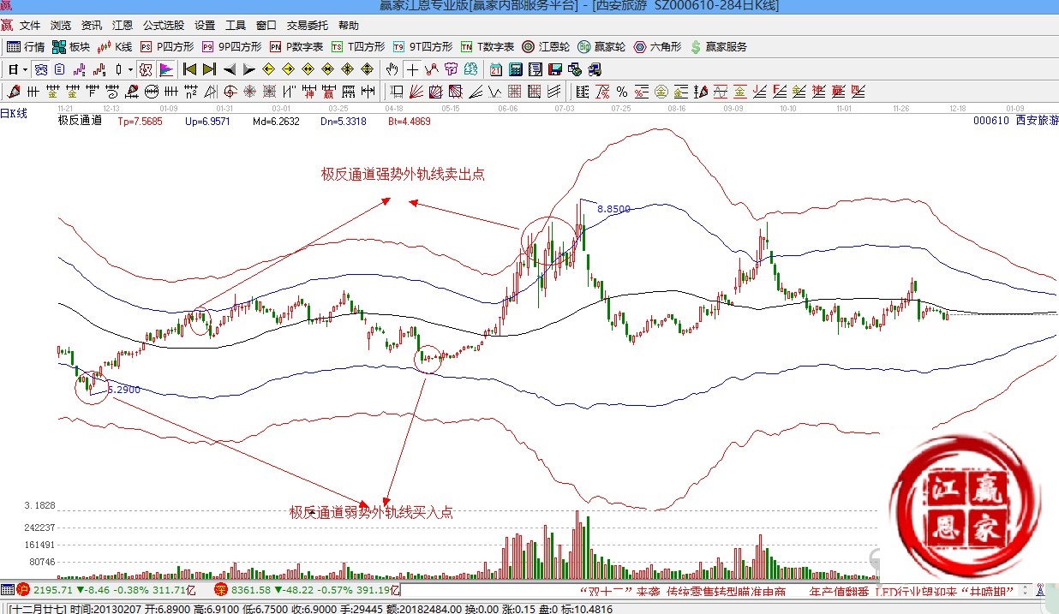Viewport: 1059px width, 614px height.
Task: Expand the candlestick style dropdown arrow
Action: coord(130,69)
